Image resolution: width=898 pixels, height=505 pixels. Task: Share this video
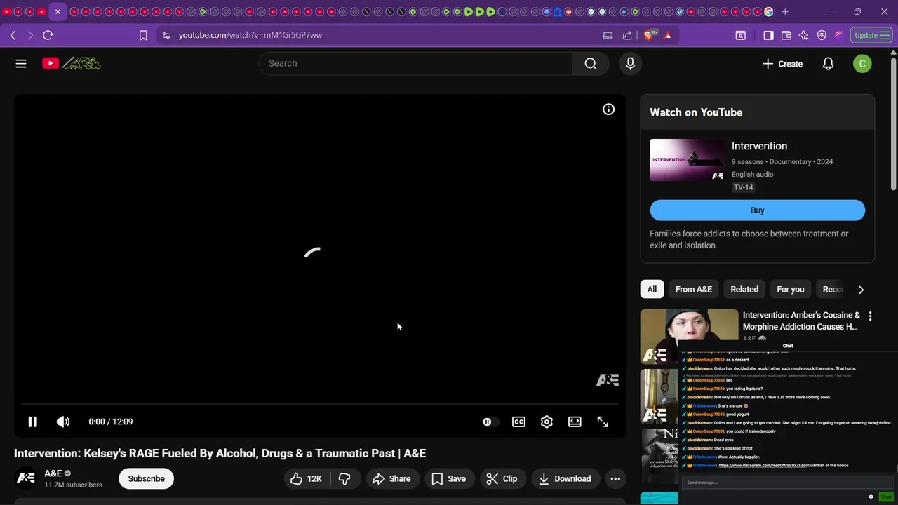click(x=391, y=478)
